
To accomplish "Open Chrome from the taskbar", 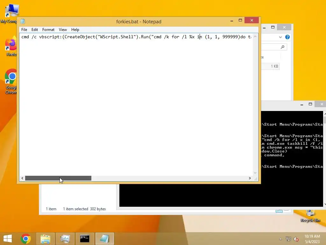I will pyautogui.click(x=26, y=239).
